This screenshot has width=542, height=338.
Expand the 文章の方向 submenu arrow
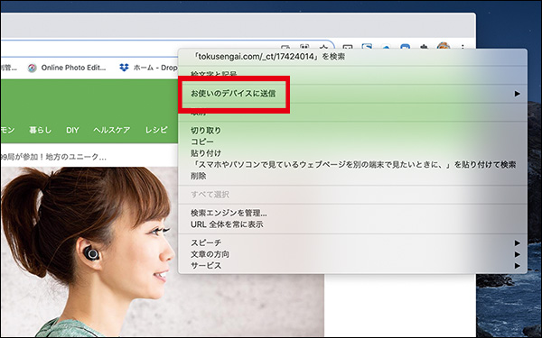[x=517, y=254]
